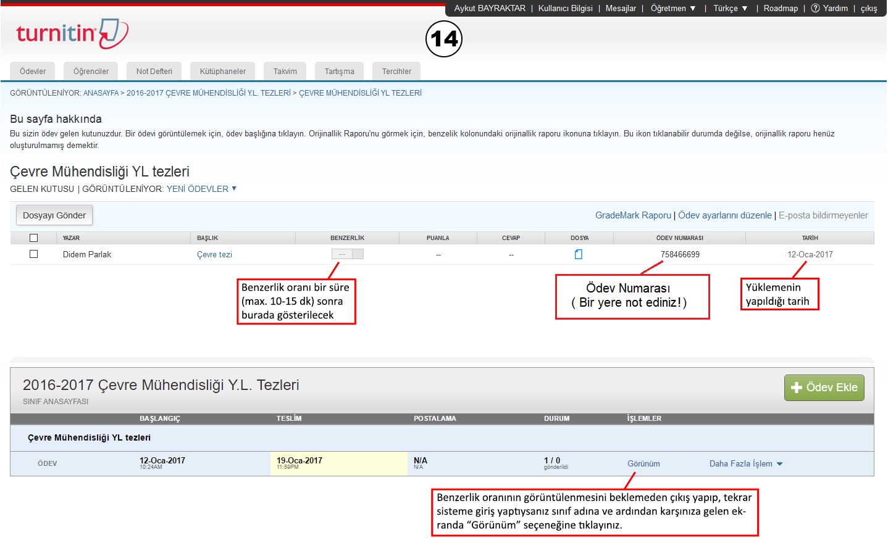Click the upload date 12-Oca-2017 in inbox row
This screenshot has height=543, width=888.
(x=810, y=254)
